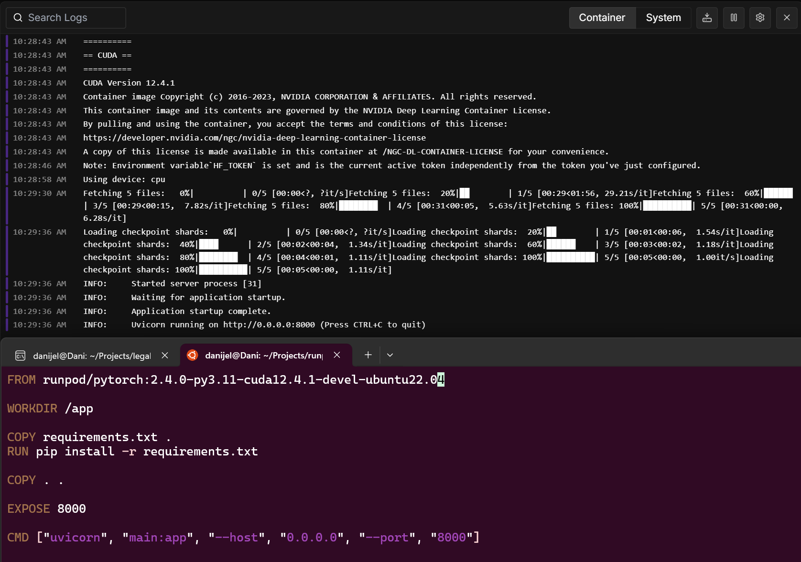Viewport: 801px width, 562px height.
Task: Close the ~/Projects/legal terminal tab
Action: click(x=165, y=356)
